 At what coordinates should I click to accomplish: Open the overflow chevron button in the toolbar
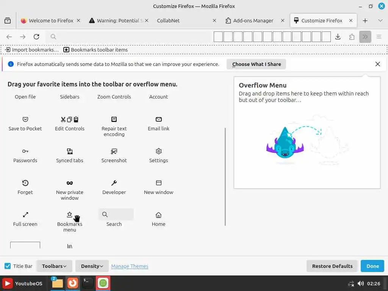click(x=365, y=37)
